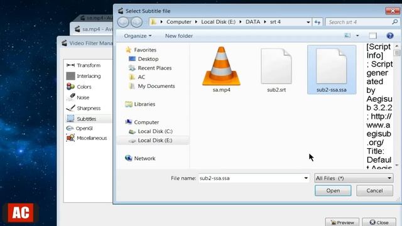Select the sub2-ssa.ssa file icon
Image resolution: width=402 pixels, height=226 pixels.
click(332, 70)
